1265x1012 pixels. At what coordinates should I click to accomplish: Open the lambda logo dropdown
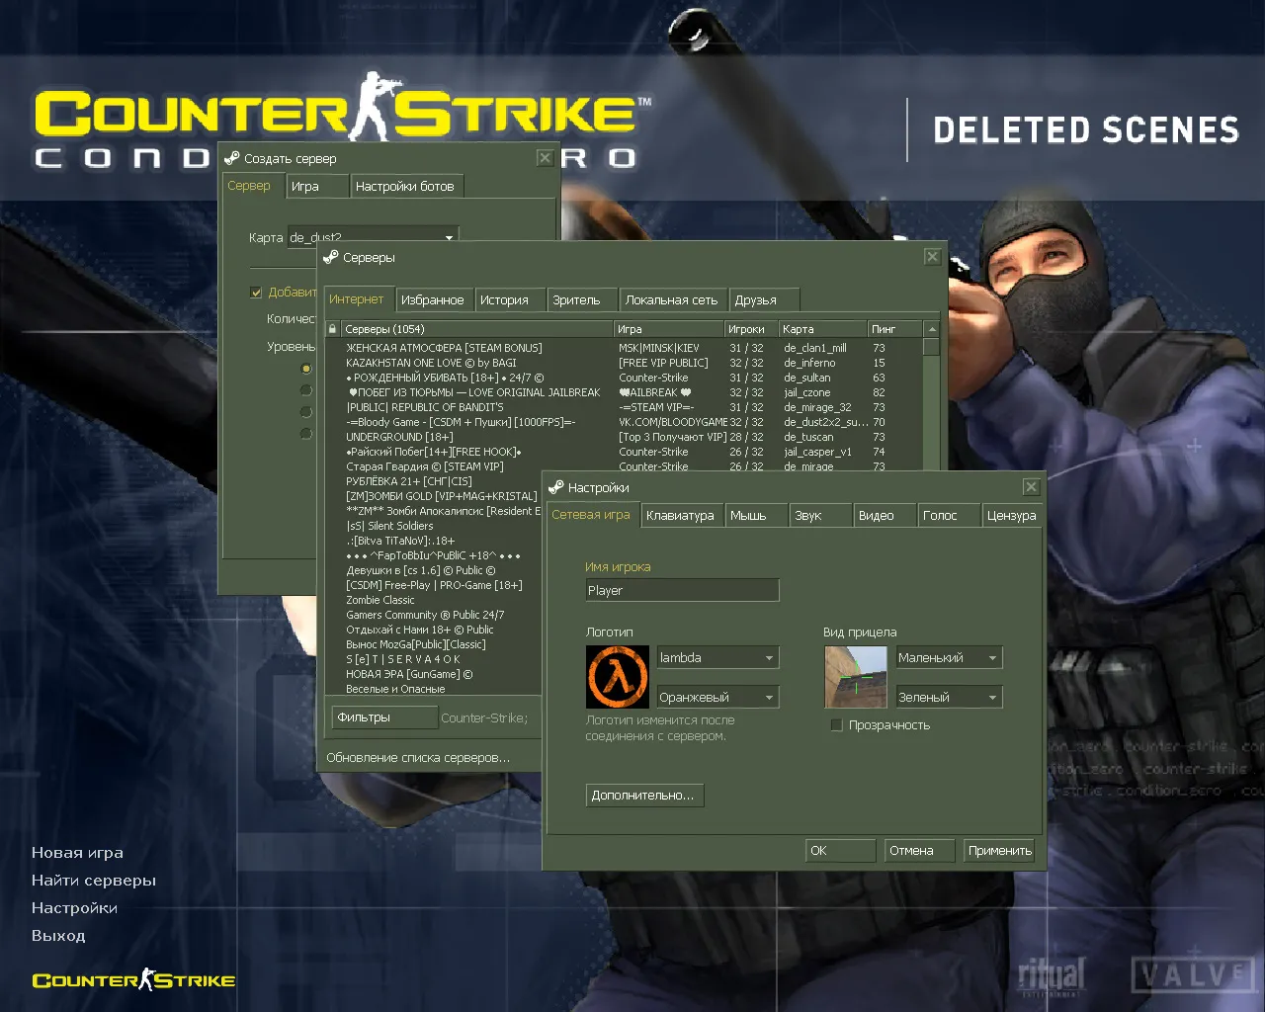pos(718,658)
